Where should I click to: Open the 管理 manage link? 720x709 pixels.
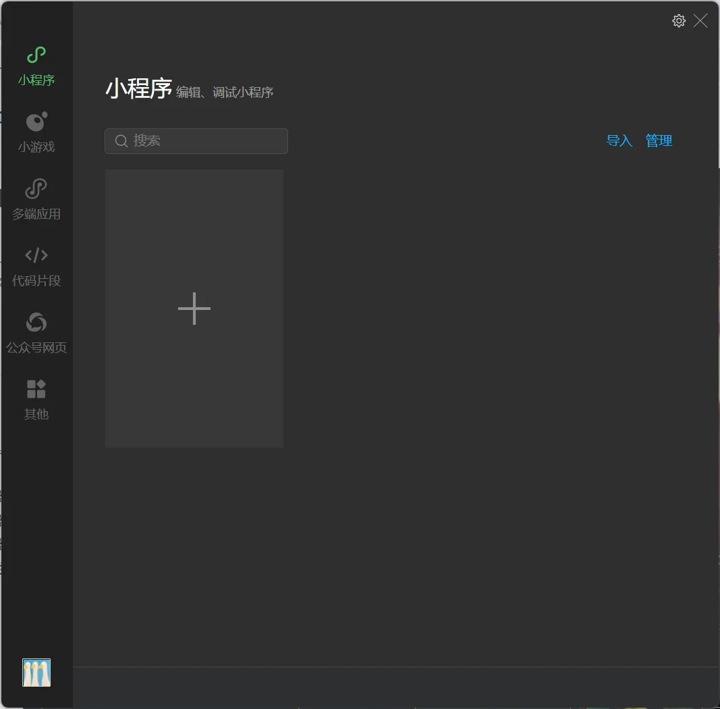tap(659, 140)
